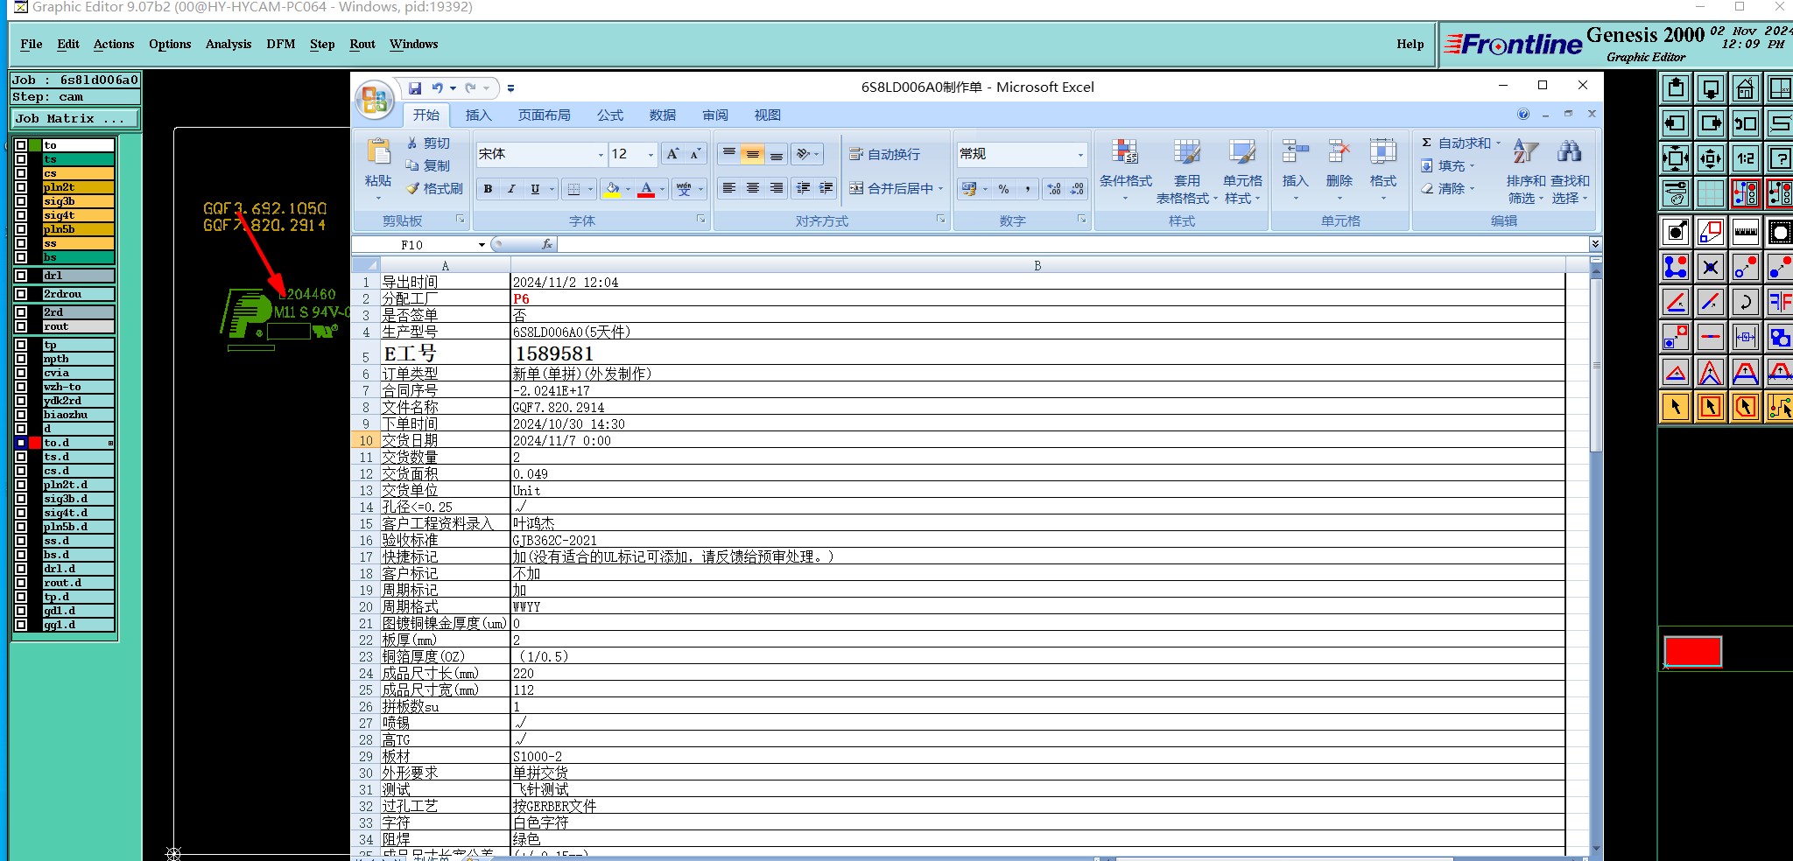Screen dimensions: 1793x861
Task: Toggle visibility checkbox of layer wzh-to
Action: (21, 387)
